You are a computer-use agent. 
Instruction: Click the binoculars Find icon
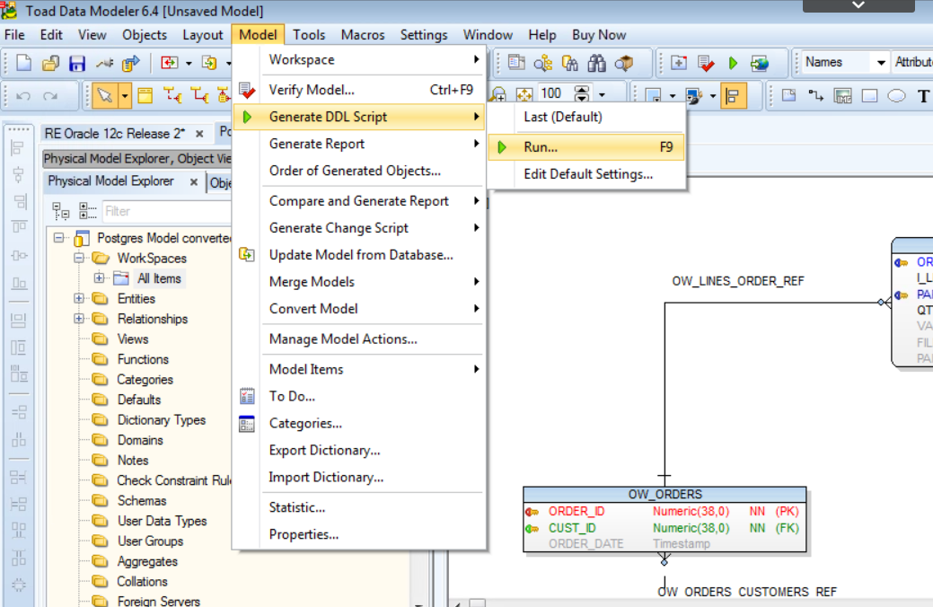click(x=597, y=63)
